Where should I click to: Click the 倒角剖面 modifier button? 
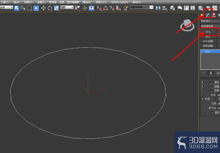(208, 46)
